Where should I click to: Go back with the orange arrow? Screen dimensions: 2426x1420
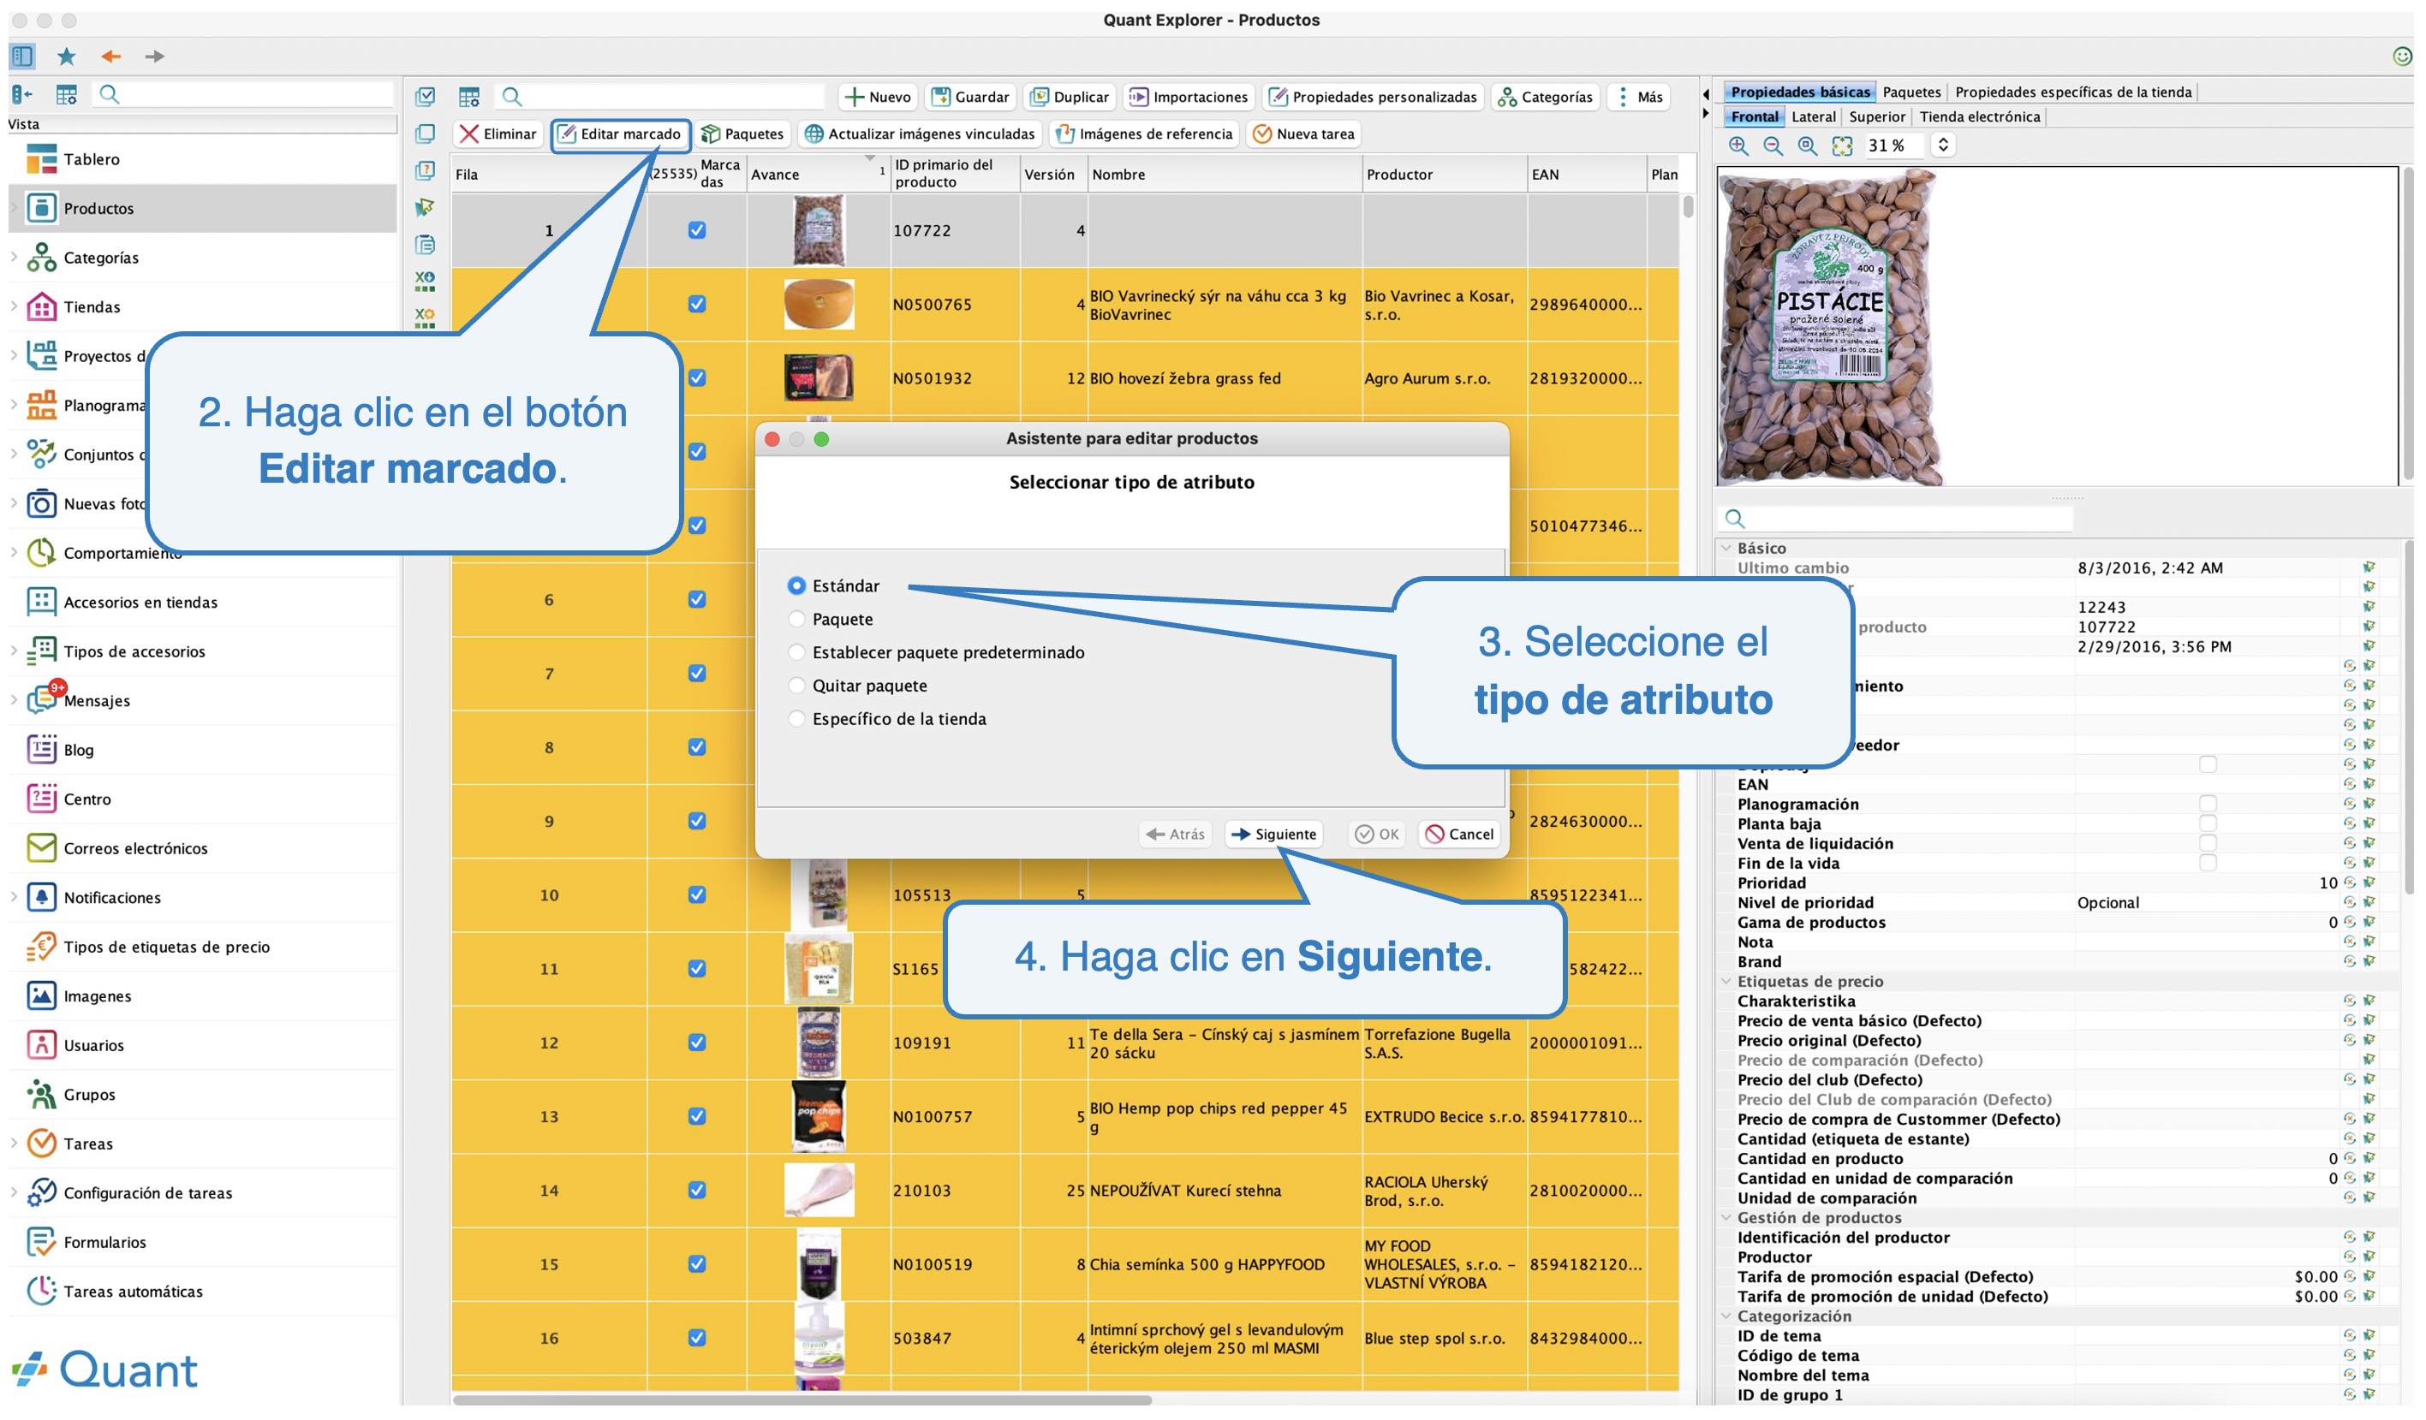(x=110, y=56)
